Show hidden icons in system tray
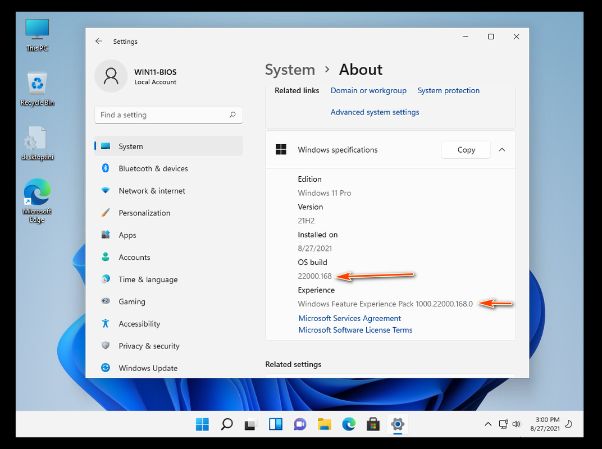This screenshot has width=602, height=449. coord(488,424)
